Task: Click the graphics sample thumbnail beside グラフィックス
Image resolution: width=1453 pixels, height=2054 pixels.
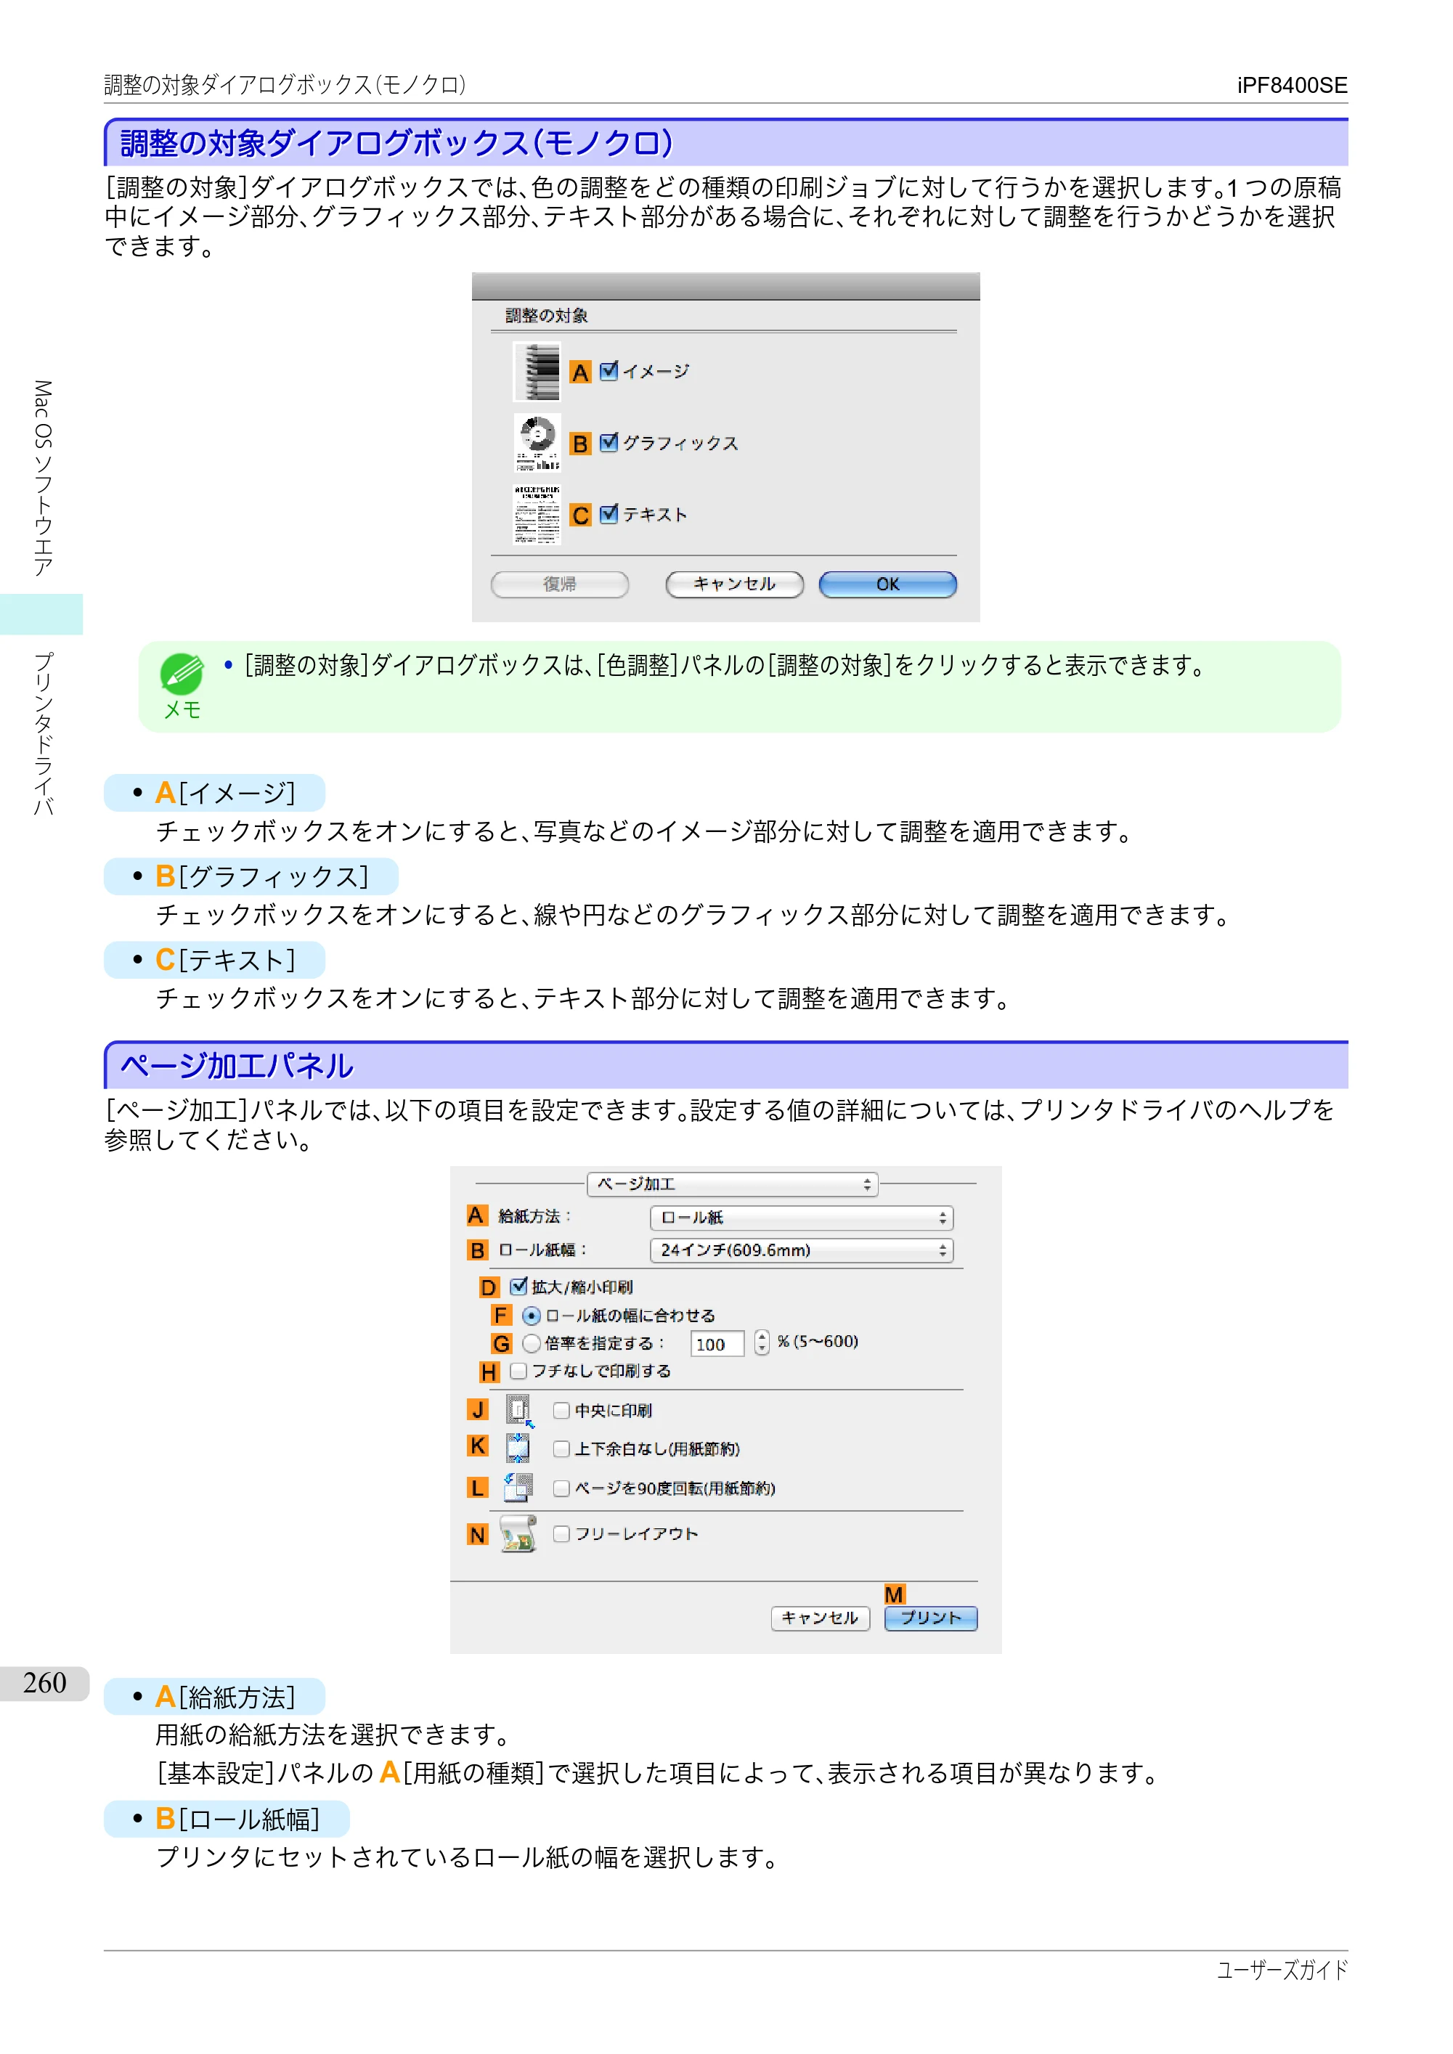Action: click(x=537, y=443)
